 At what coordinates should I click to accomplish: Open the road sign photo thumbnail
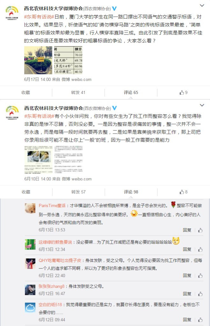coord(38,60)
